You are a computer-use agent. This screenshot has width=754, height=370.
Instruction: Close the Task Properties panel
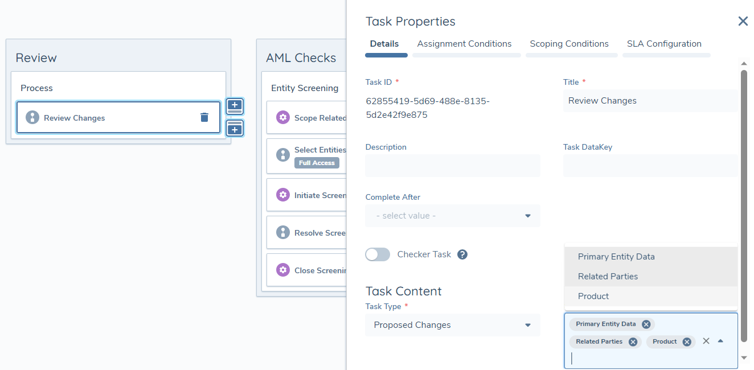(x=743, y=22)
